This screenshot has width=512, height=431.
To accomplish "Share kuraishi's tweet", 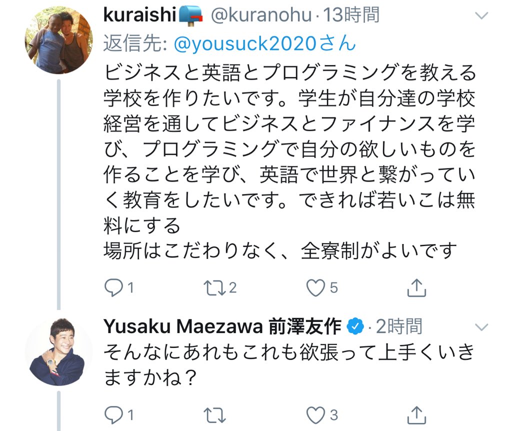I will tap(416, 287).
